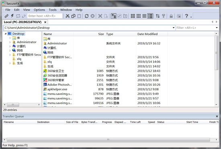Sort file list by Type column
Image resolution: width=221 pixels, height=149 pixels.
[121, 34]
